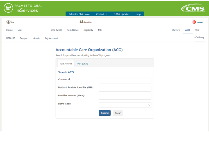This screenshot has height=141, width=209.
Task: Open the My Account menu
Action: pyautogui.click(x=51, y=38)
